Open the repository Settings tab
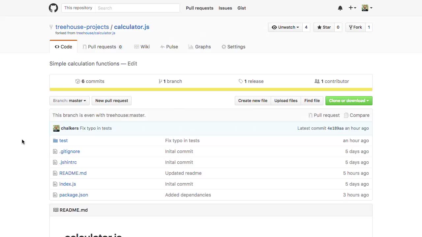The image size is (422, 237). coord(233,47)
